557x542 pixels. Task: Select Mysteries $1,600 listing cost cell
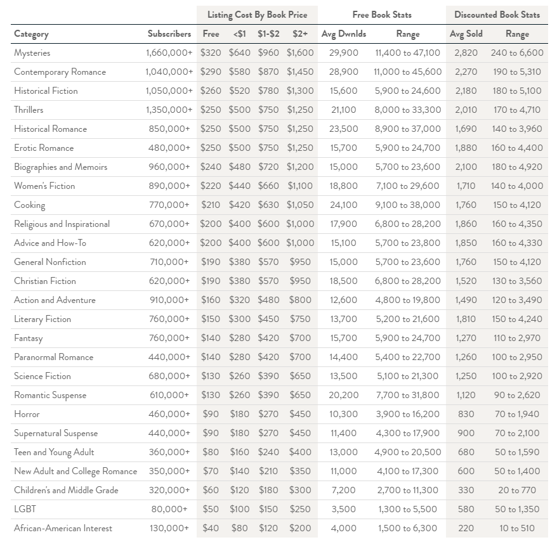[x=300, y=53]
